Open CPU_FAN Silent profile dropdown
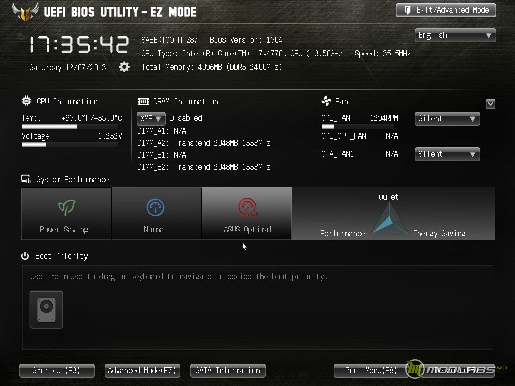 447,119
